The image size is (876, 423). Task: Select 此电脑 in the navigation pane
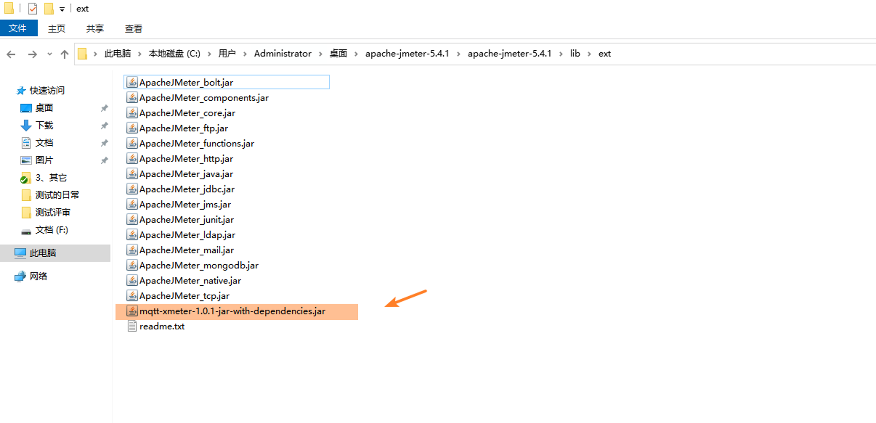[x=55, y=253]
